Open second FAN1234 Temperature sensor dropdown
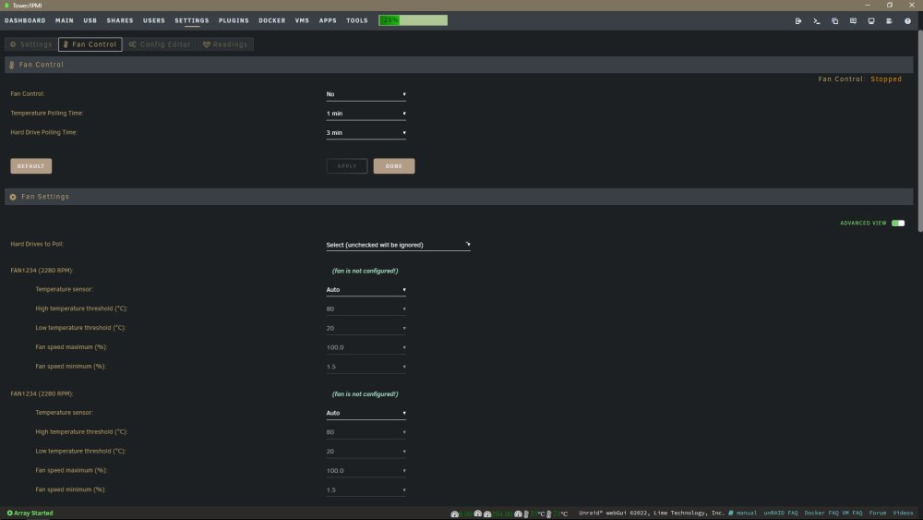 (366, 414)
